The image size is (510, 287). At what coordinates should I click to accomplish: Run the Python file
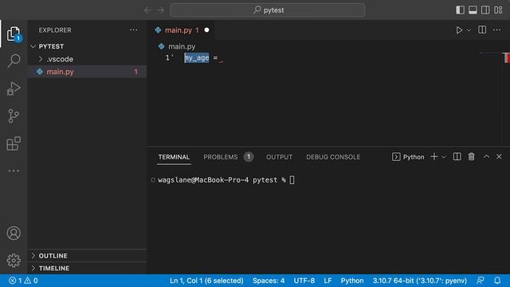[x=459, y=30]
